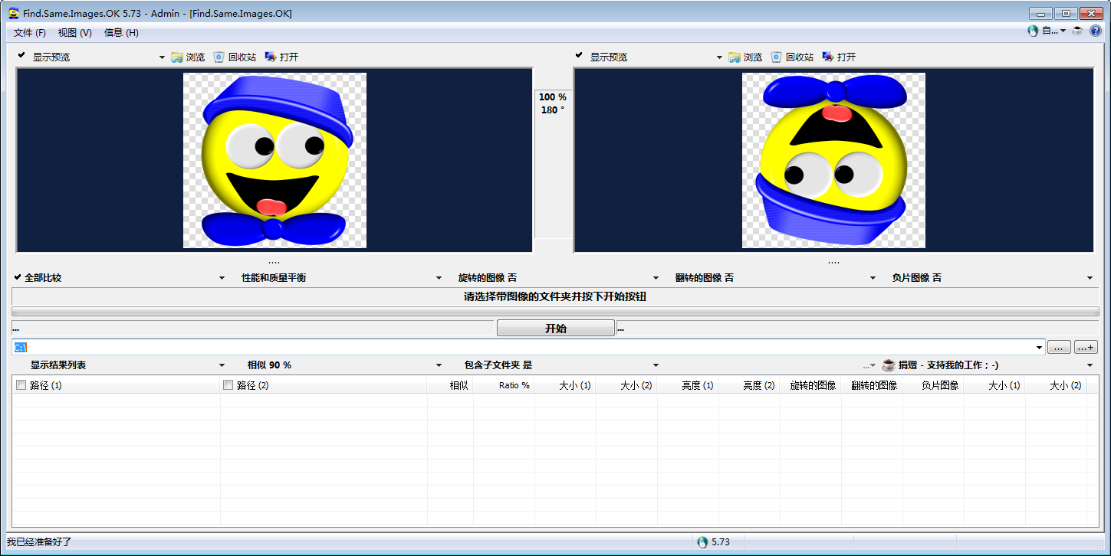The height and width of the screenshot is (556, 1111).
Task: Click the right panel 浏览 browse icon
Action: coord(735,57)
